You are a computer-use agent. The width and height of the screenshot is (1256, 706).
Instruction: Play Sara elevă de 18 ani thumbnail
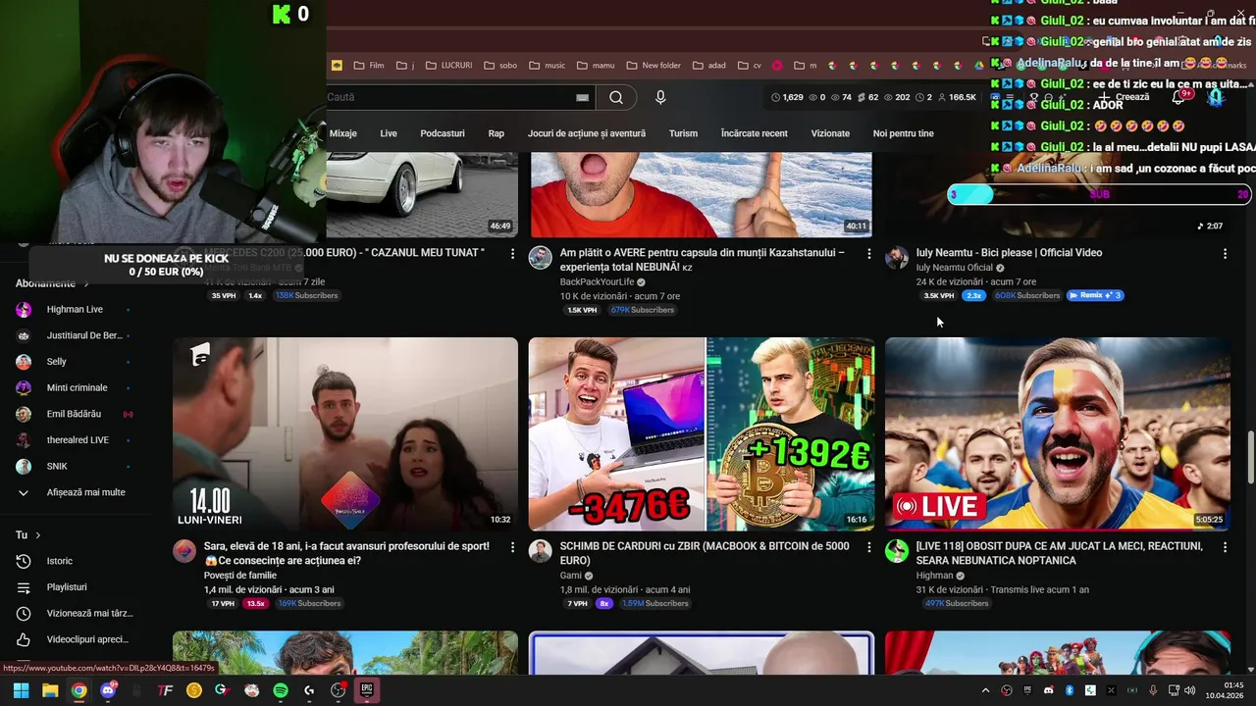click(345, 434)
